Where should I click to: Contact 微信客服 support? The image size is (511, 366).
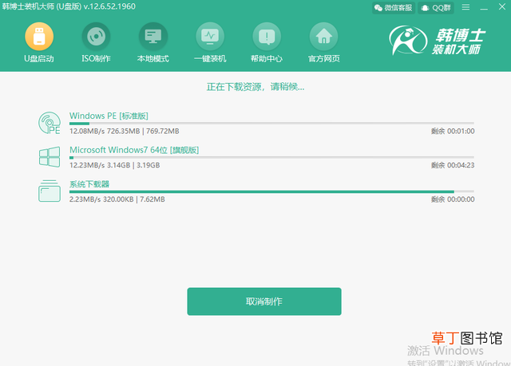(x=394, y=8)
